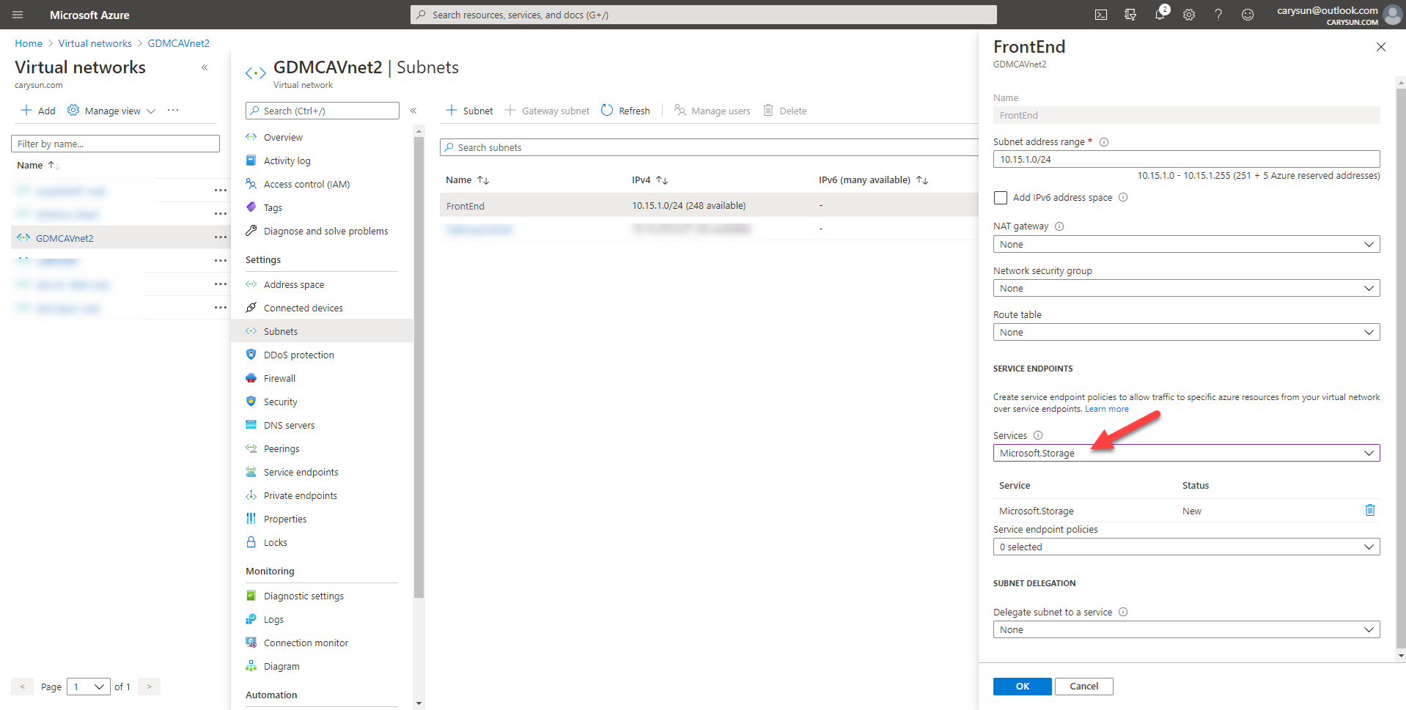
Task: Click info icon beside Delegate subnet to a service
Action: [1123, 612]
